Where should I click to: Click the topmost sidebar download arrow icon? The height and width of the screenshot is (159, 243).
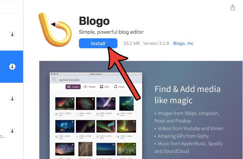click(12, 34)
